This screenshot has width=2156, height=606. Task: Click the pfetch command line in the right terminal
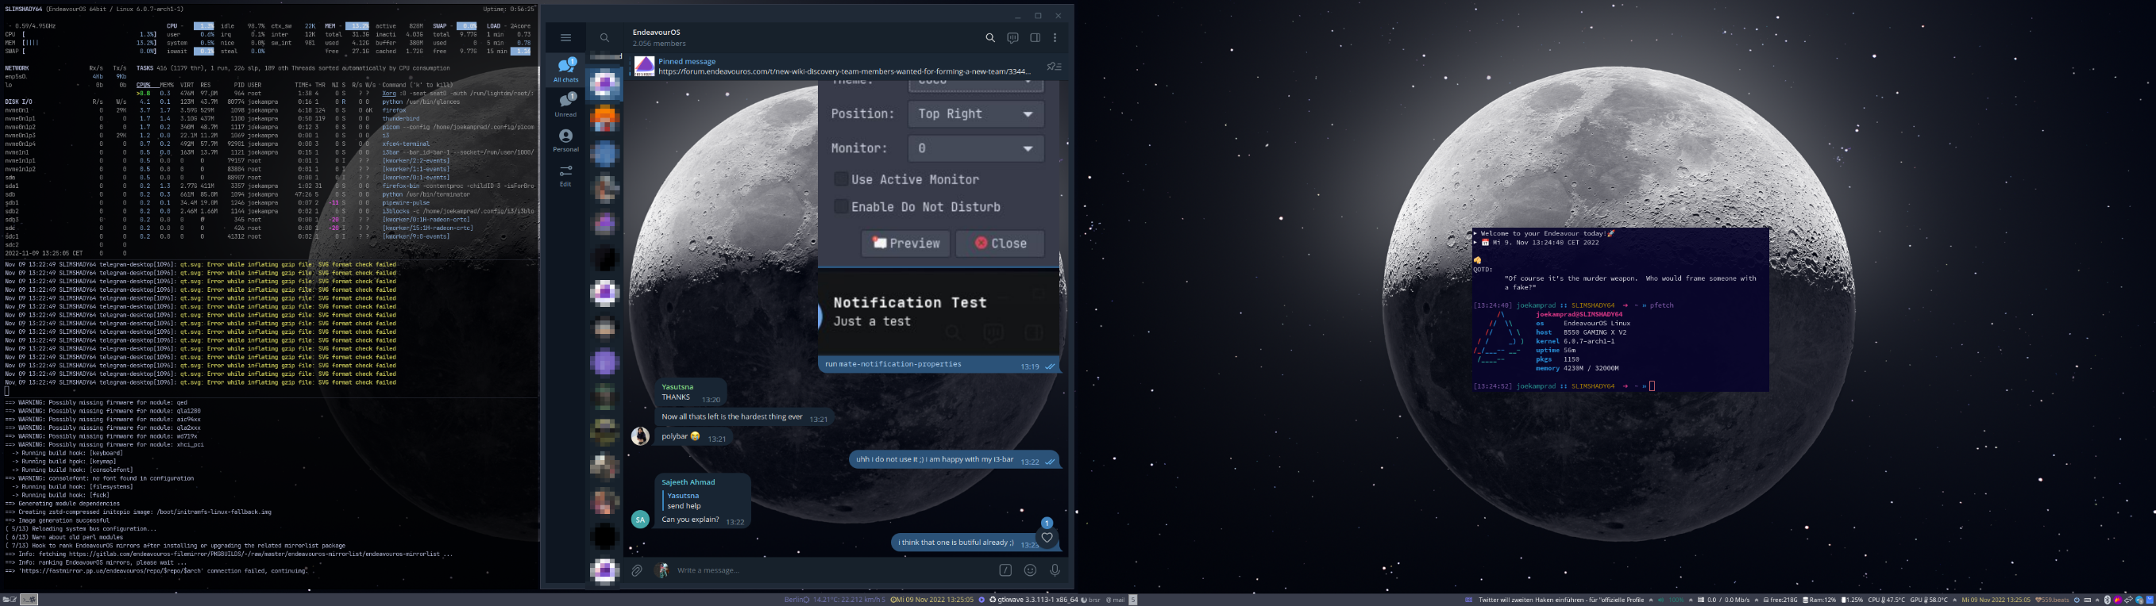1573,305
